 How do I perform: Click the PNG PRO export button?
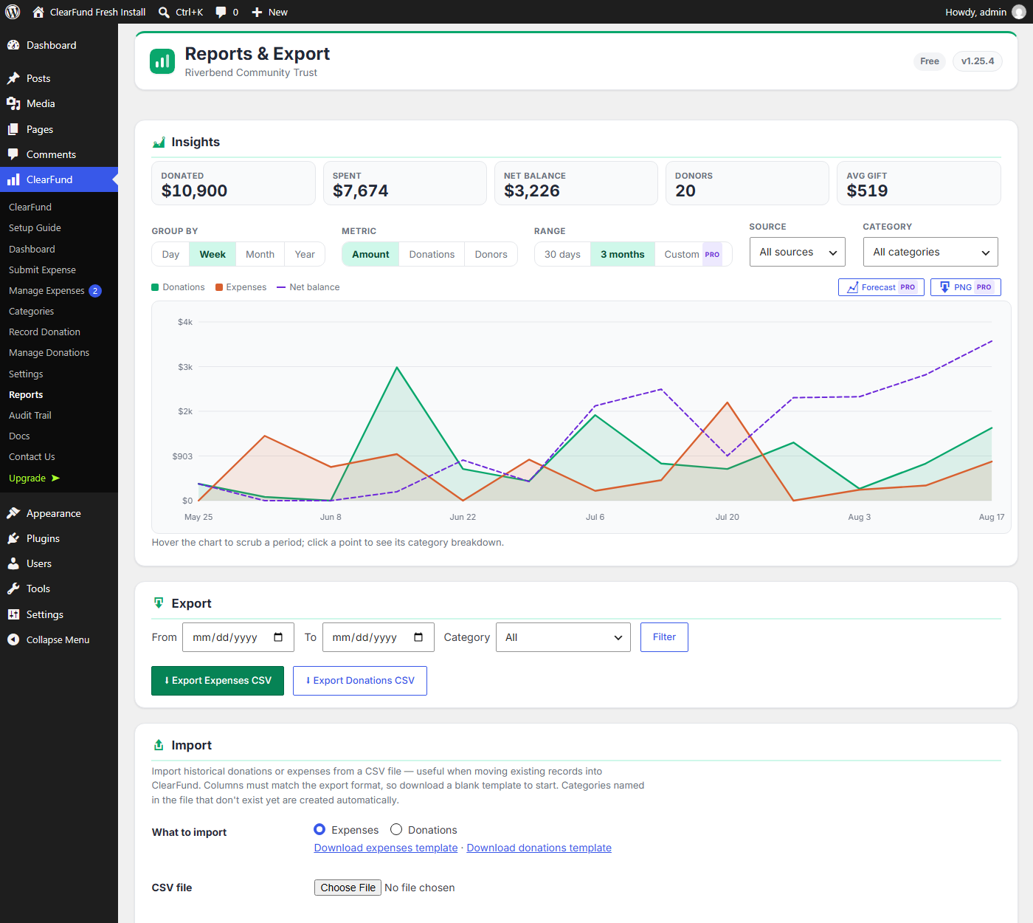click(965, 287)
